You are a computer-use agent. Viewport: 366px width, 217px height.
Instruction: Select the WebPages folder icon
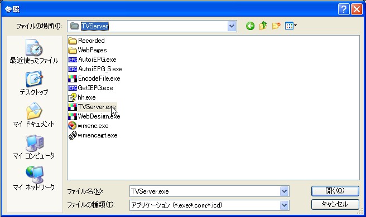click(73, 50)
